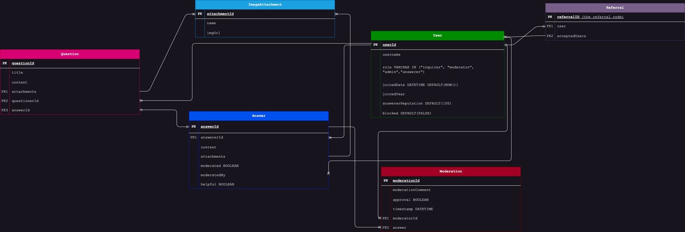This screenshot has width=685, height=232.
Task: Select the blue Answer table header
Action: 259,116
